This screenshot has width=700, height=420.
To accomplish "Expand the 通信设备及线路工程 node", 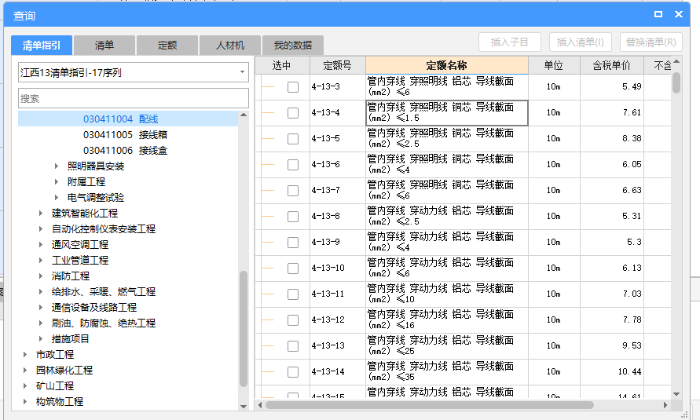I will click(41, 307).
